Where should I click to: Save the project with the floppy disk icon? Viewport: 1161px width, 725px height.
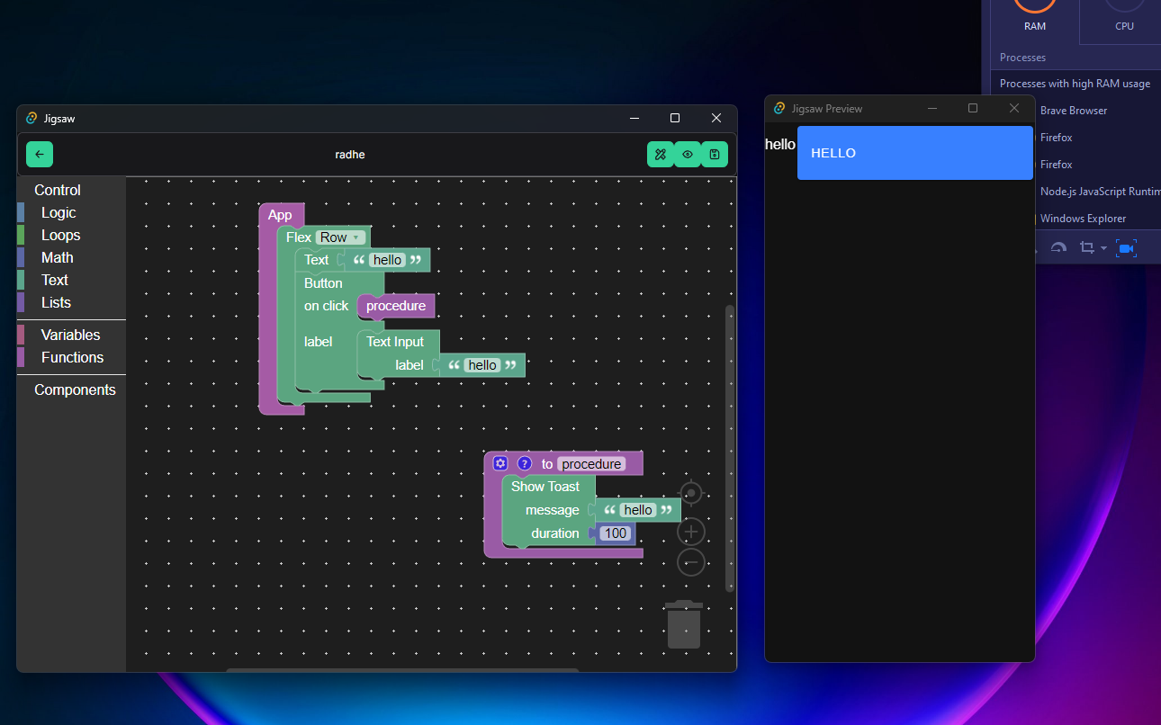coord(715,155)
